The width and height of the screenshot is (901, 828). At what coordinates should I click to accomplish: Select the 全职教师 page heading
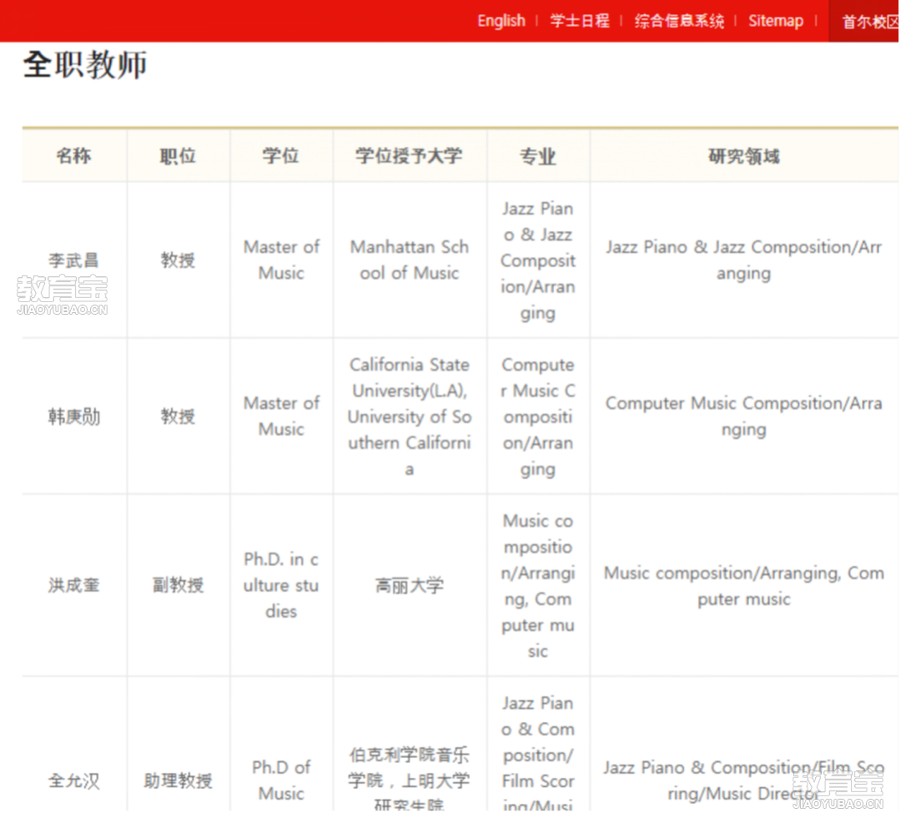[x=85, y=63]
